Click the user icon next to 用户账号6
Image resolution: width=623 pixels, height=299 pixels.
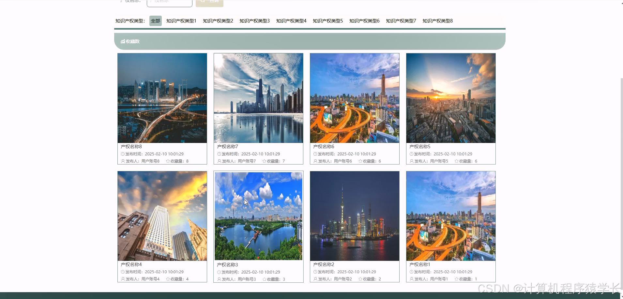pyautogui.click(x=315, y=161)
